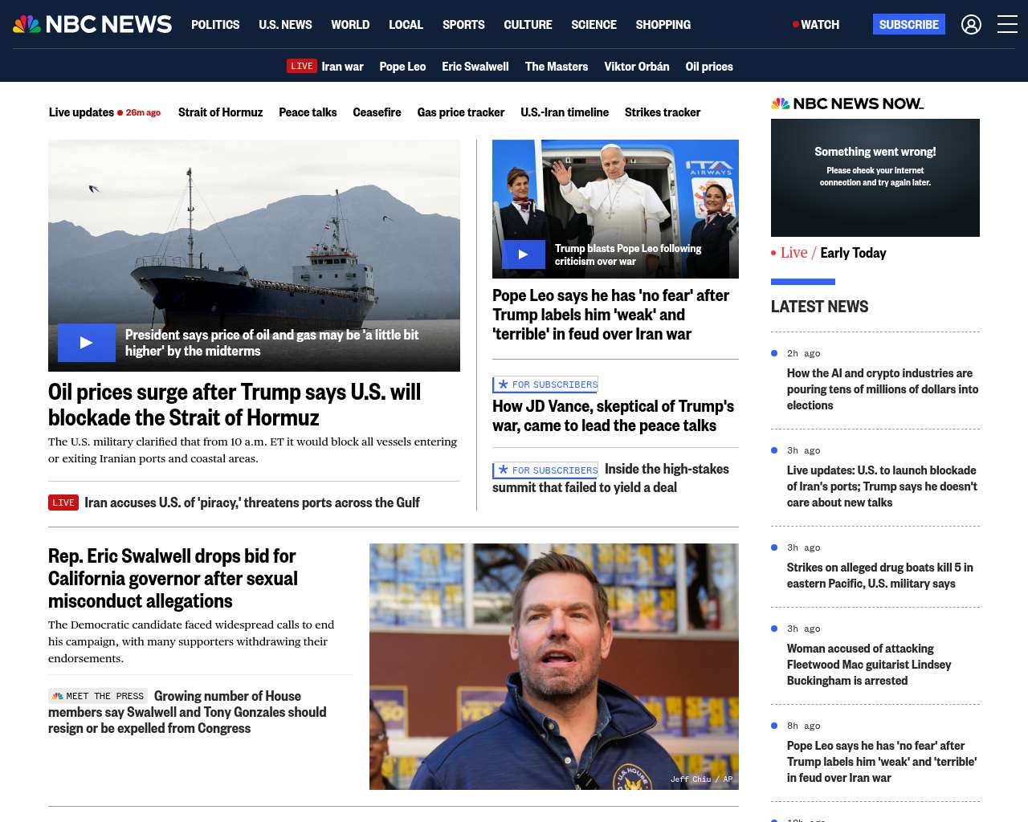Viewport: 1028px width, 822px height.
Task: Open Live Early Today stream link
Action: click(x=833, y=253)
